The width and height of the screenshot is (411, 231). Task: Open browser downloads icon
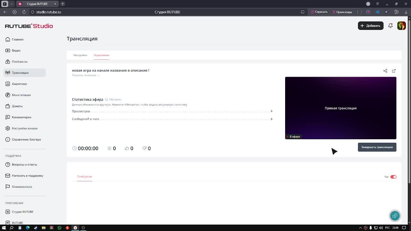pos(406,12)
